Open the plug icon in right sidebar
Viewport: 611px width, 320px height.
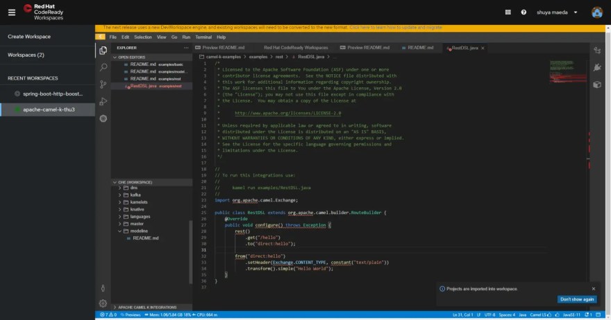point(597,67)
